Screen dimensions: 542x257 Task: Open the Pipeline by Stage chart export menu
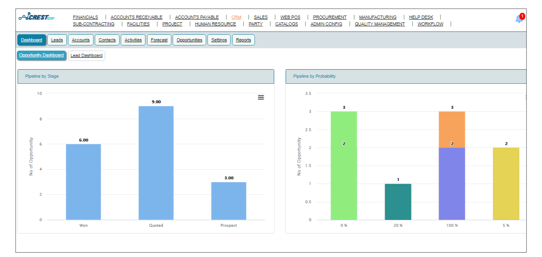click(x=261, y=97)
